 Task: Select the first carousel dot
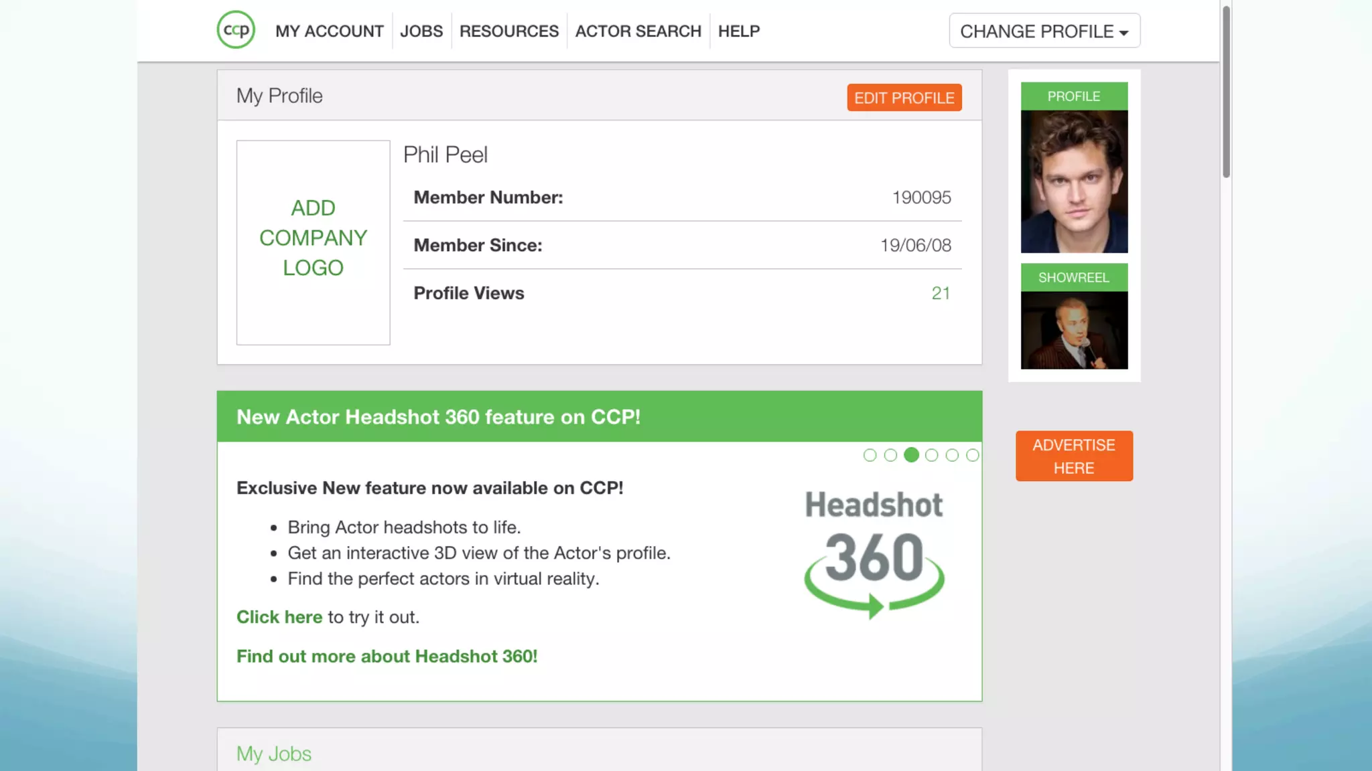point(870,456)
